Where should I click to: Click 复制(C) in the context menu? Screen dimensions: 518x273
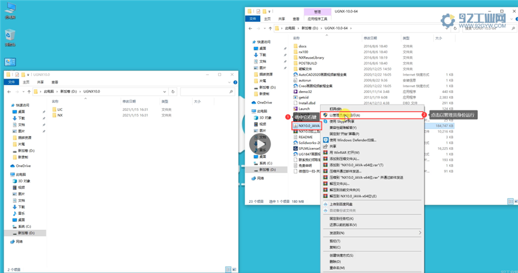click(334, 247)
